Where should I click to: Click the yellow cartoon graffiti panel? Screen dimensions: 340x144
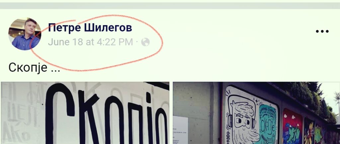coord(309,131)
